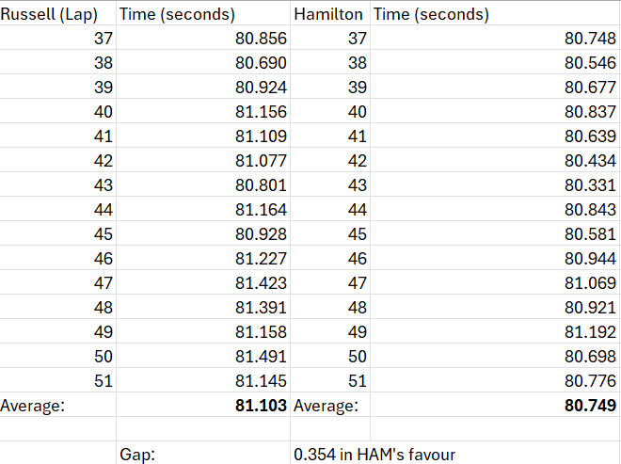Screen dimensions: 621x464
Task: Select Hamilton's lap 51 time 80.776
Action: pyautogui.click(x=495, y=380)
